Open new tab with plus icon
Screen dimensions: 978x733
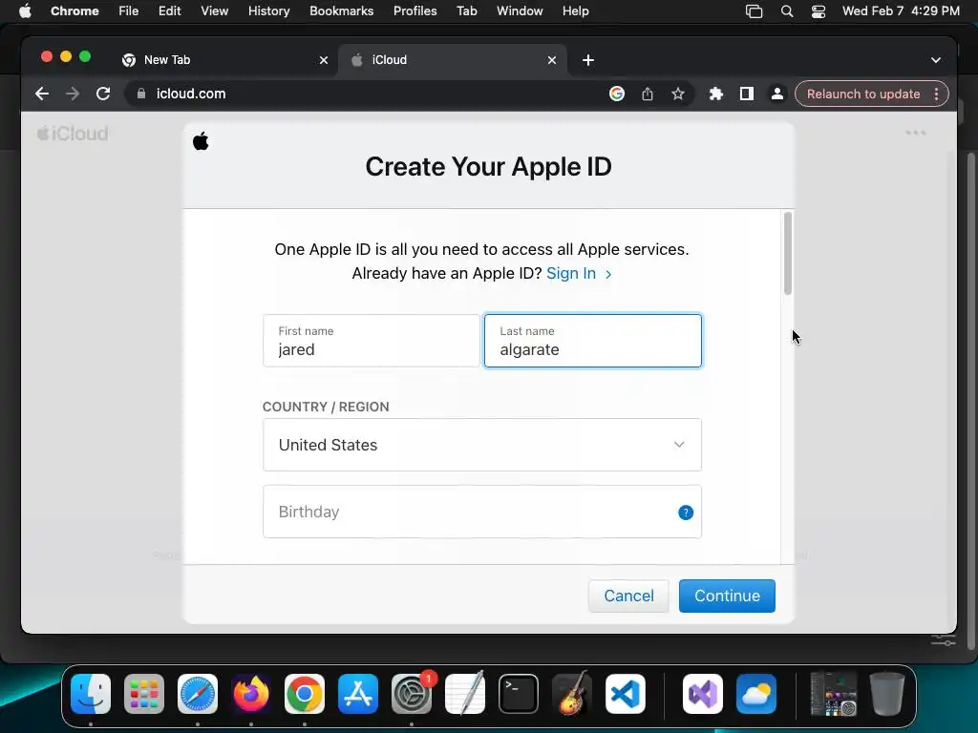[587, 60]
